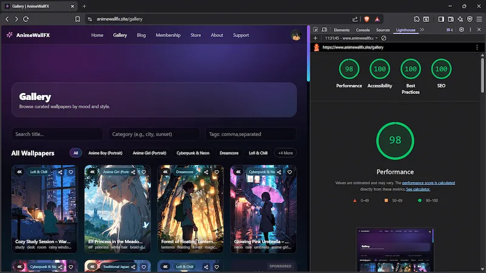Open the Lighthouse report three-dot tools menu
Viewport: 486px width, 273px height.
477,47
